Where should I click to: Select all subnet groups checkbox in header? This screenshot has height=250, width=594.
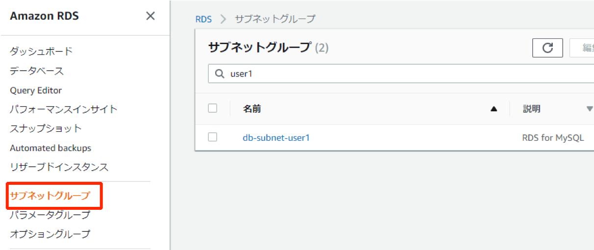(212, 108)
